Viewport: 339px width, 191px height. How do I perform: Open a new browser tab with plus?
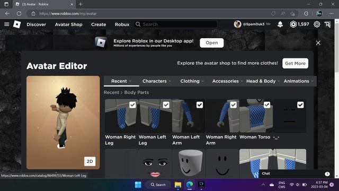click(x=81, y=4)
